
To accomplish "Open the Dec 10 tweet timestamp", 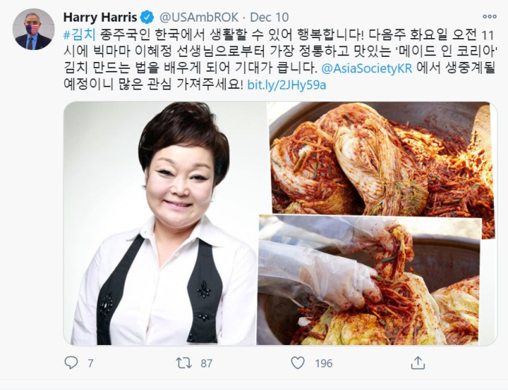I will [270, 17].
